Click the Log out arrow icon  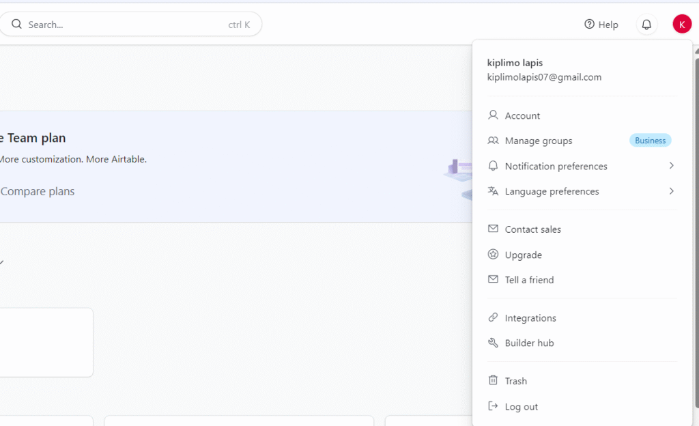coord(493,406)
